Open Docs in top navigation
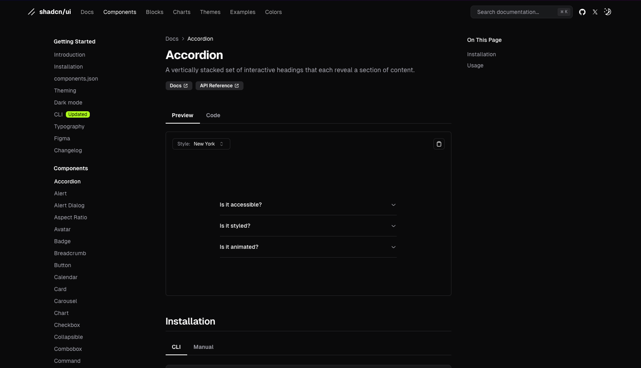The height and width of the screenshot is (368, 641). tap(87, 12)
